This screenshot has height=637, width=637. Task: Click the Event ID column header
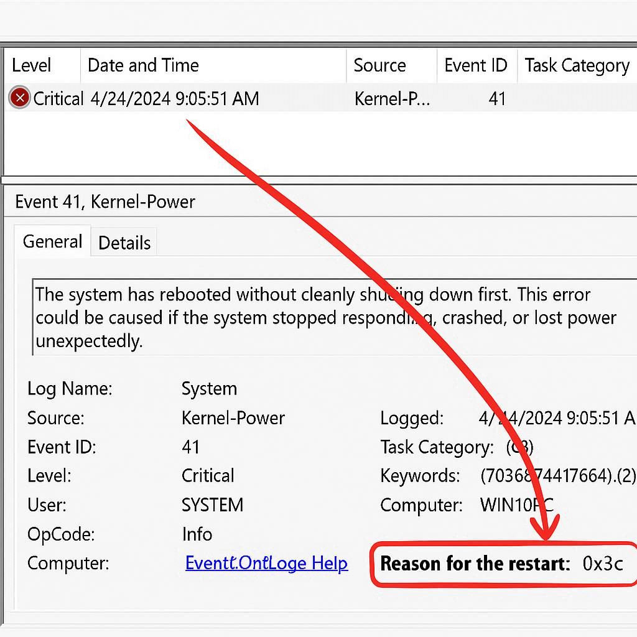click(475, 65)
